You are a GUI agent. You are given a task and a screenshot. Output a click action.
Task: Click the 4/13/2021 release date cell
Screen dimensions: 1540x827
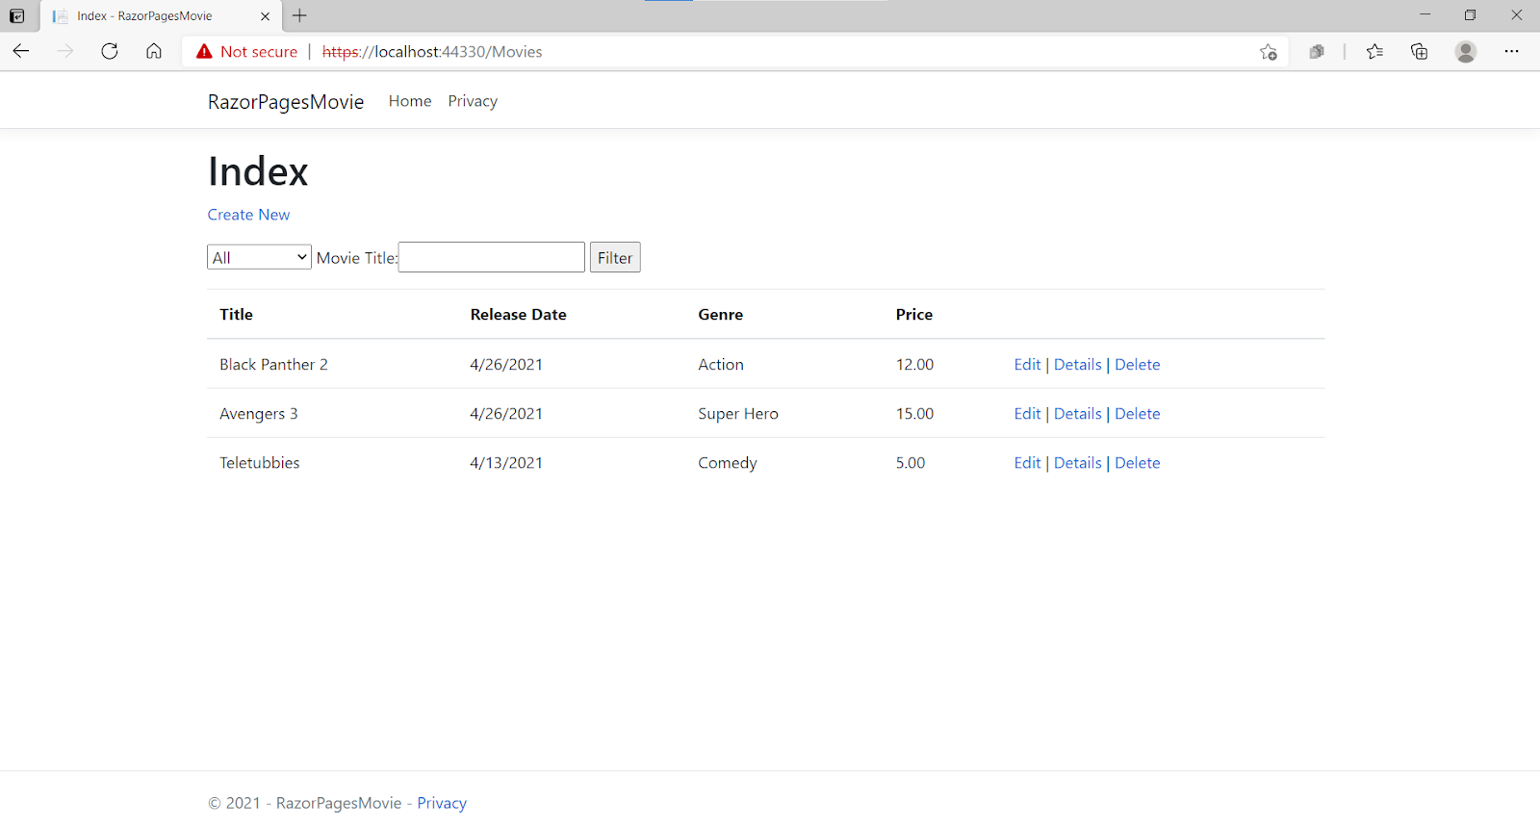tap(506, 462)
